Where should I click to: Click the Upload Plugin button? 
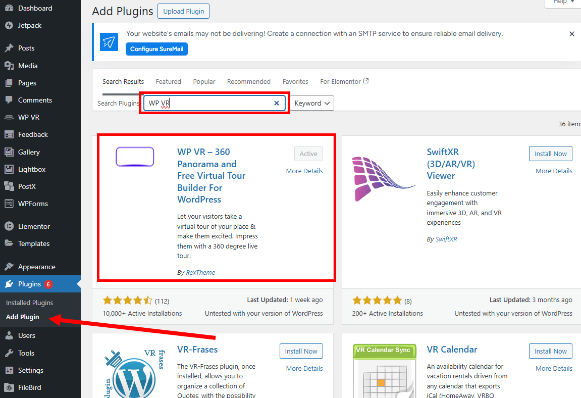click(x=183, y=11)
